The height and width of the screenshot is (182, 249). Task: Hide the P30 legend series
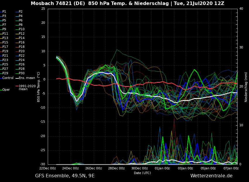22,73
